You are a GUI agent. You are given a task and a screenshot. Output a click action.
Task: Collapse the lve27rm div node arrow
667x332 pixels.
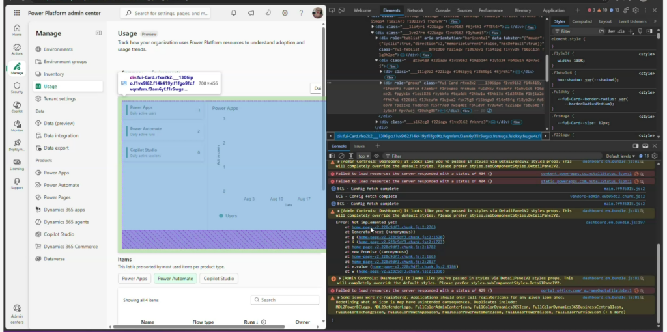pos(373,33)
